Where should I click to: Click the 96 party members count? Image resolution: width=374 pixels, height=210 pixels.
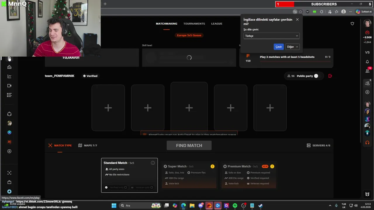(291, 76)
